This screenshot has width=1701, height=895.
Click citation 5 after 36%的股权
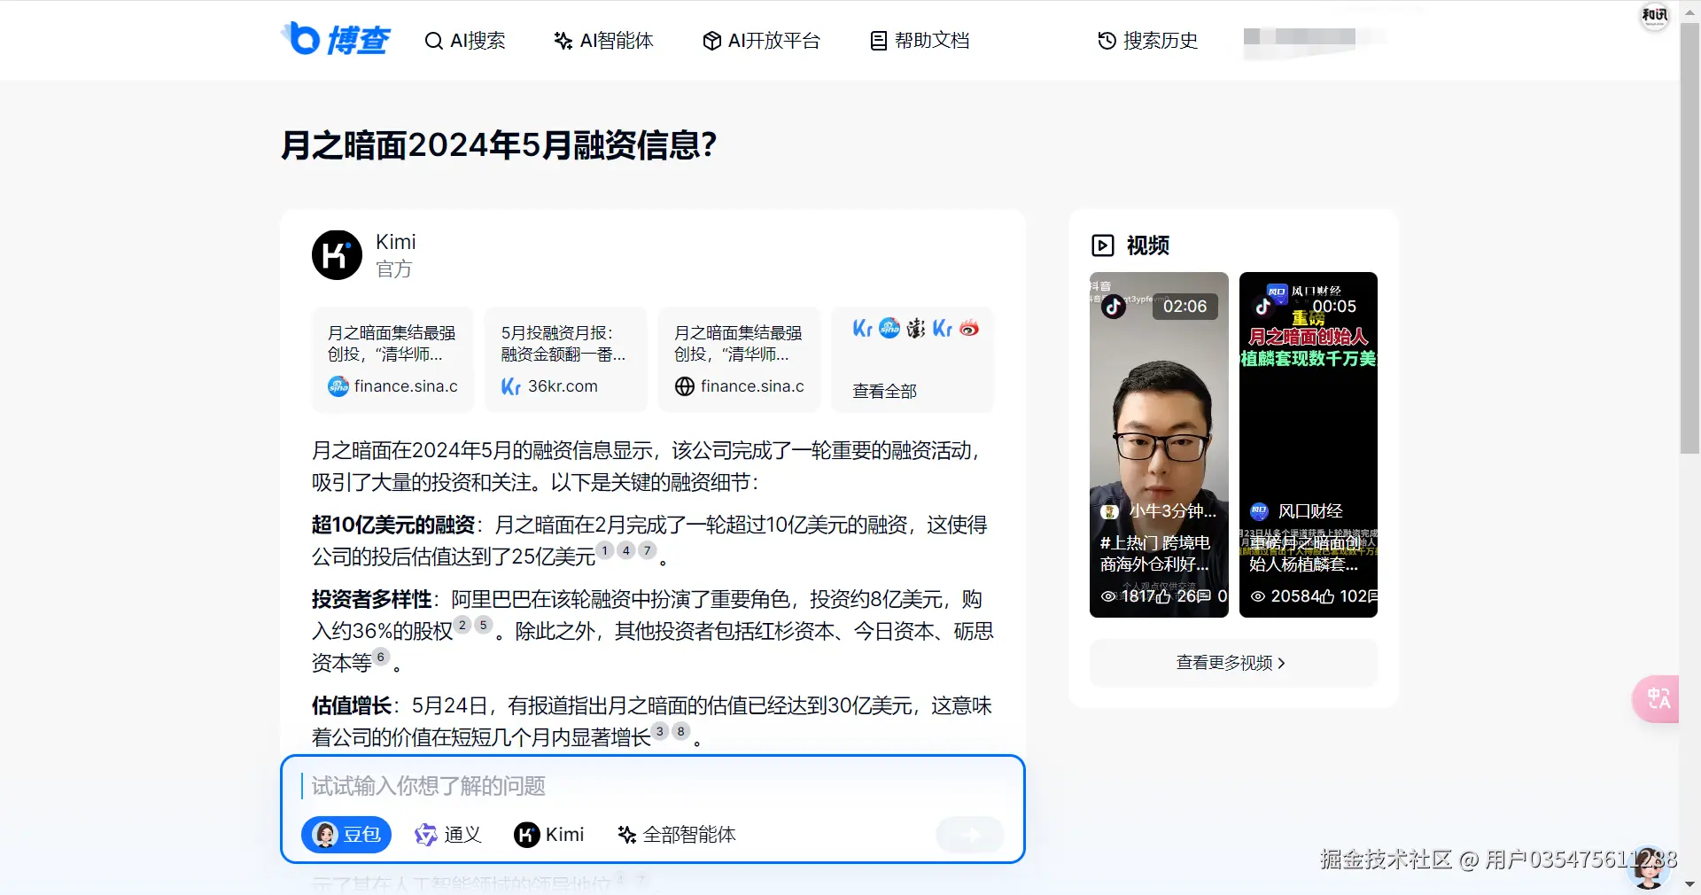pyautogui.click(x=484, y=625)
